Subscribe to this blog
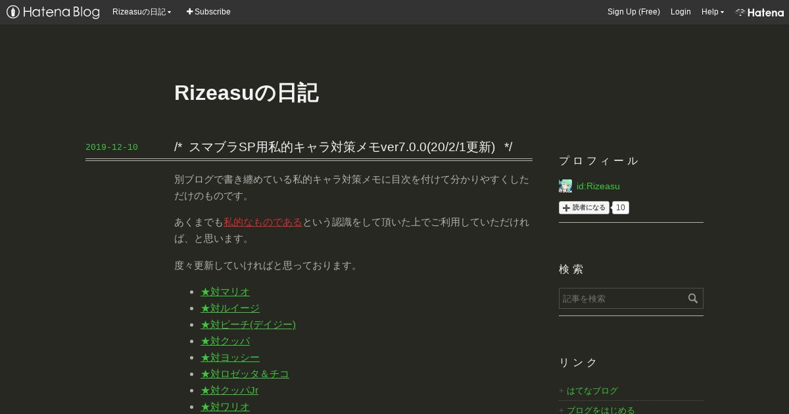Screen dimensions: 789x414 coord(208,12)
